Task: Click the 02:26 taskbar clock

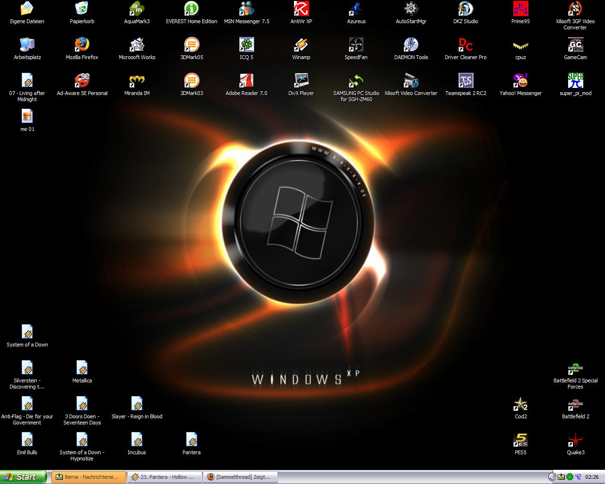Action: click(x=592, y=477)
